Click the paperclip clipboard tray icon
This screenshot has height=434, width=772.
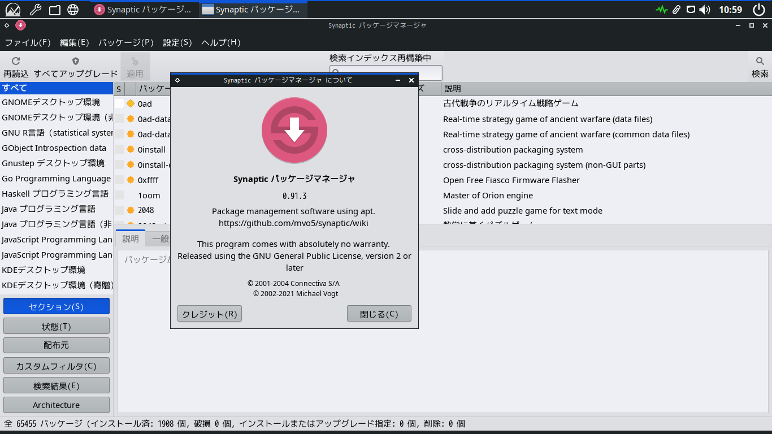tap(676, 10)
